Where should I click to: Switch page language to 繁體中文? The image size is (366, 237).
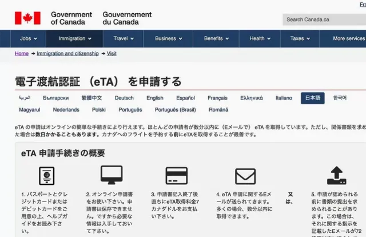click(91, 98)
